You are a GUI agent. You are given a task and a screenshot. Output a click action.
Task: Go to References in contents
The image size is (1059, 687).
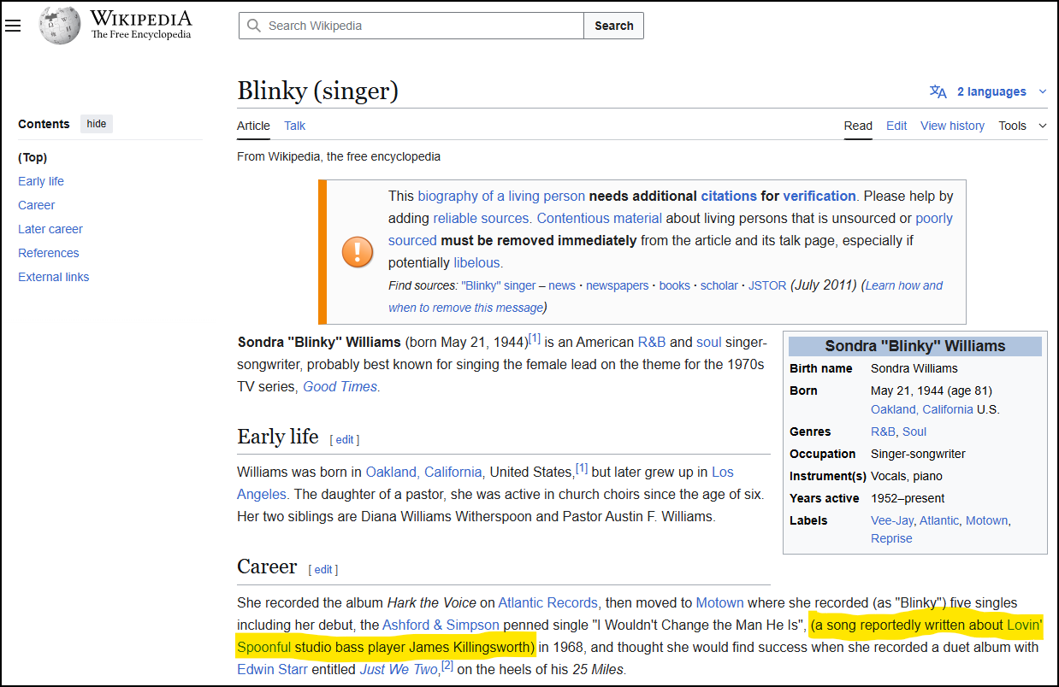[x=49, y=253]
